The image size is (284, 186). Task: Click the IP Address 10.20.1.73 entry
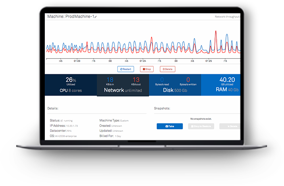tap(64, 126)
